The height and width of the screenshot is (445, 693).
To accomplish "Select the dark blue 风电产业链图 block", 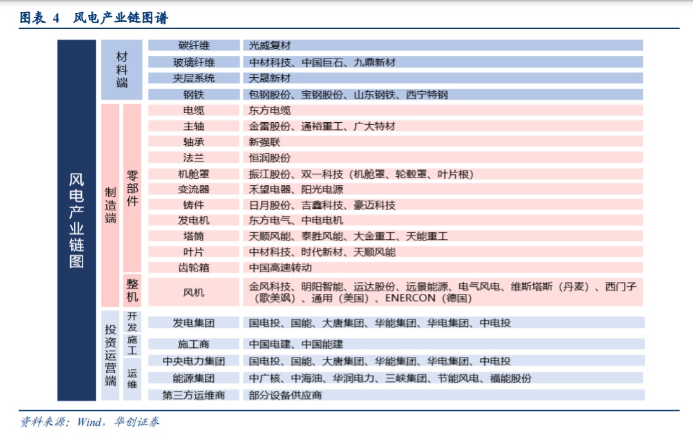I will coord(77,221).
